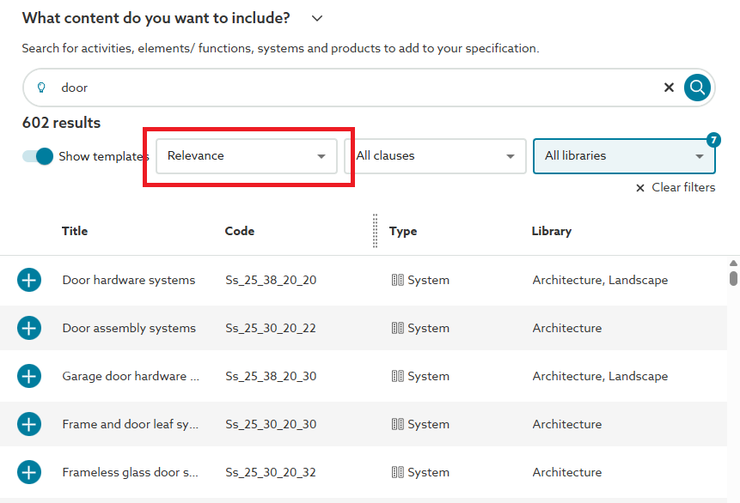Toggle the Show templates switch
740x503 pixels.
tap(39, 156)
